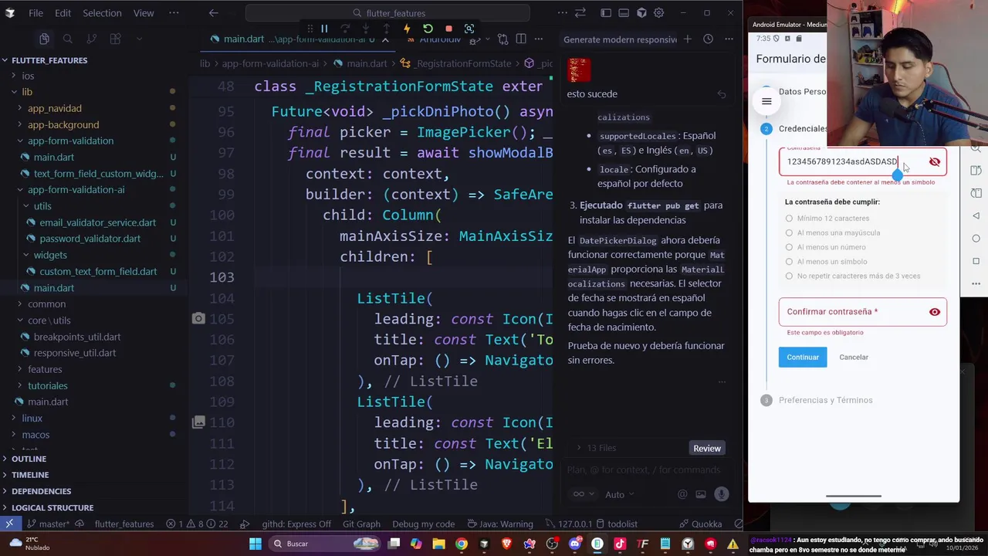This screenshot has height=556, width=988.
Task: Toggle password visibility eye in Contraseña field
Action: 935,162
